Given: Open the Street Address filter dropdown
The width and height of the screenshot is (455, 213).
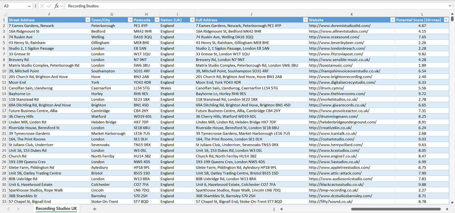Looking at the screenshot, I should pyautogui.click(x=88, y=20).
